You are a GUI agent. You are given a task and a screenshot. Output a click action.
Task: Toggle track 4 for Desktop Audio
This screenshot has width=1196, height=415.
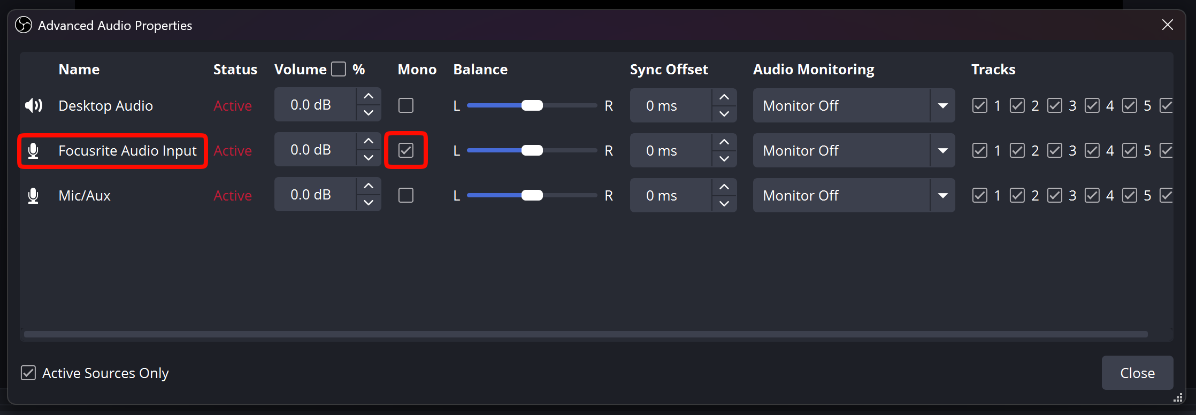coord(1092,105)
